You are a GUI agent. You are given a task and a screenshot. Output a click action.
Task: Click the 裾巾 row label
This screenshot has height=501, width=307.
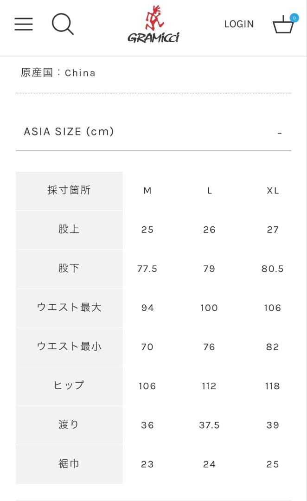point(69,464)
